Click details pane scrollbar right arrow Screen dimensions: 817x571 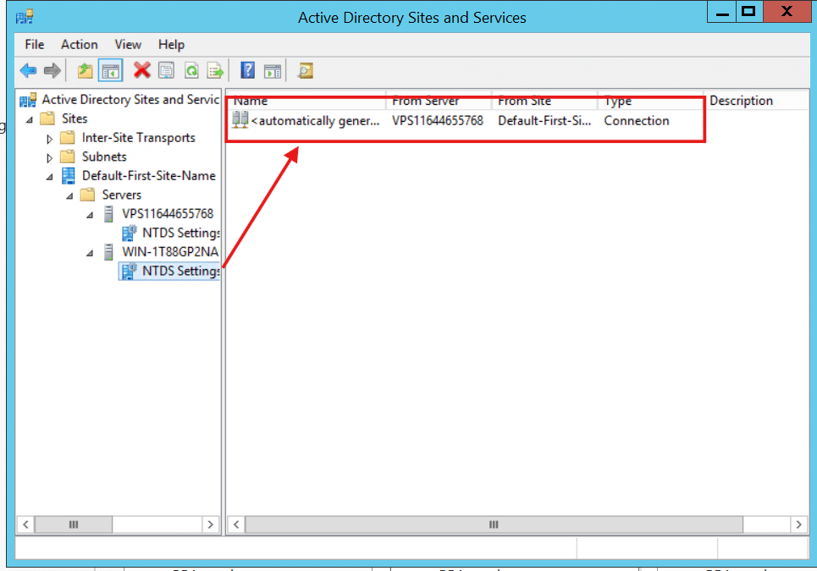coord(798,524)
